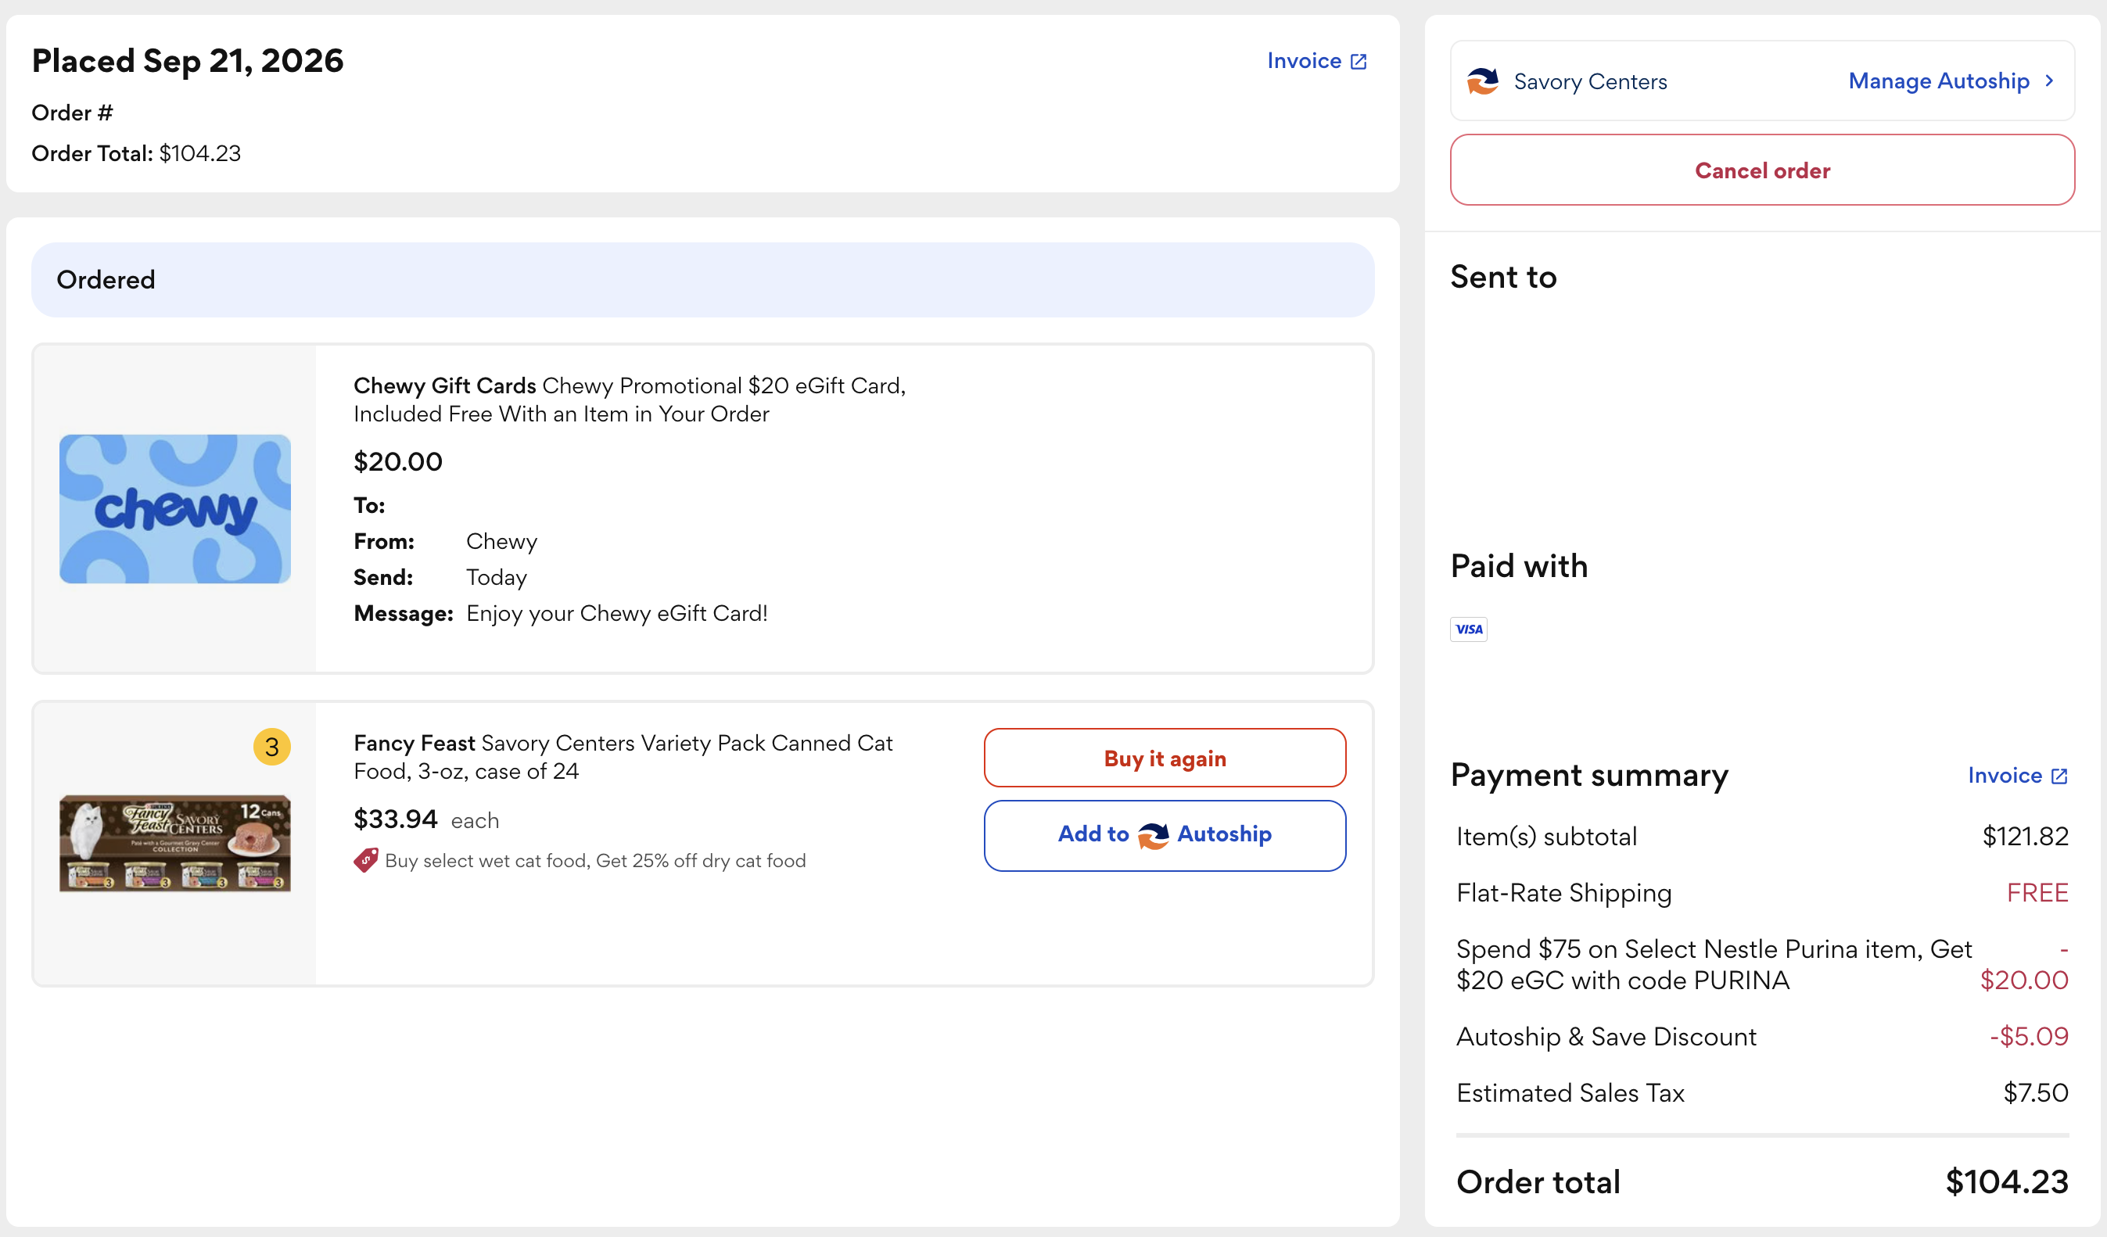Click the $33.94 each price

tap(426, 819)
